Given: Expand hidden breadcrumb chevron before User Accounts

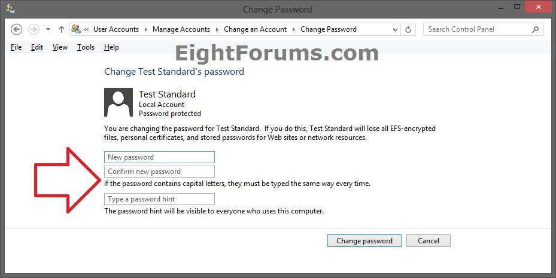Looking at the screenshot, I should 87,29.
